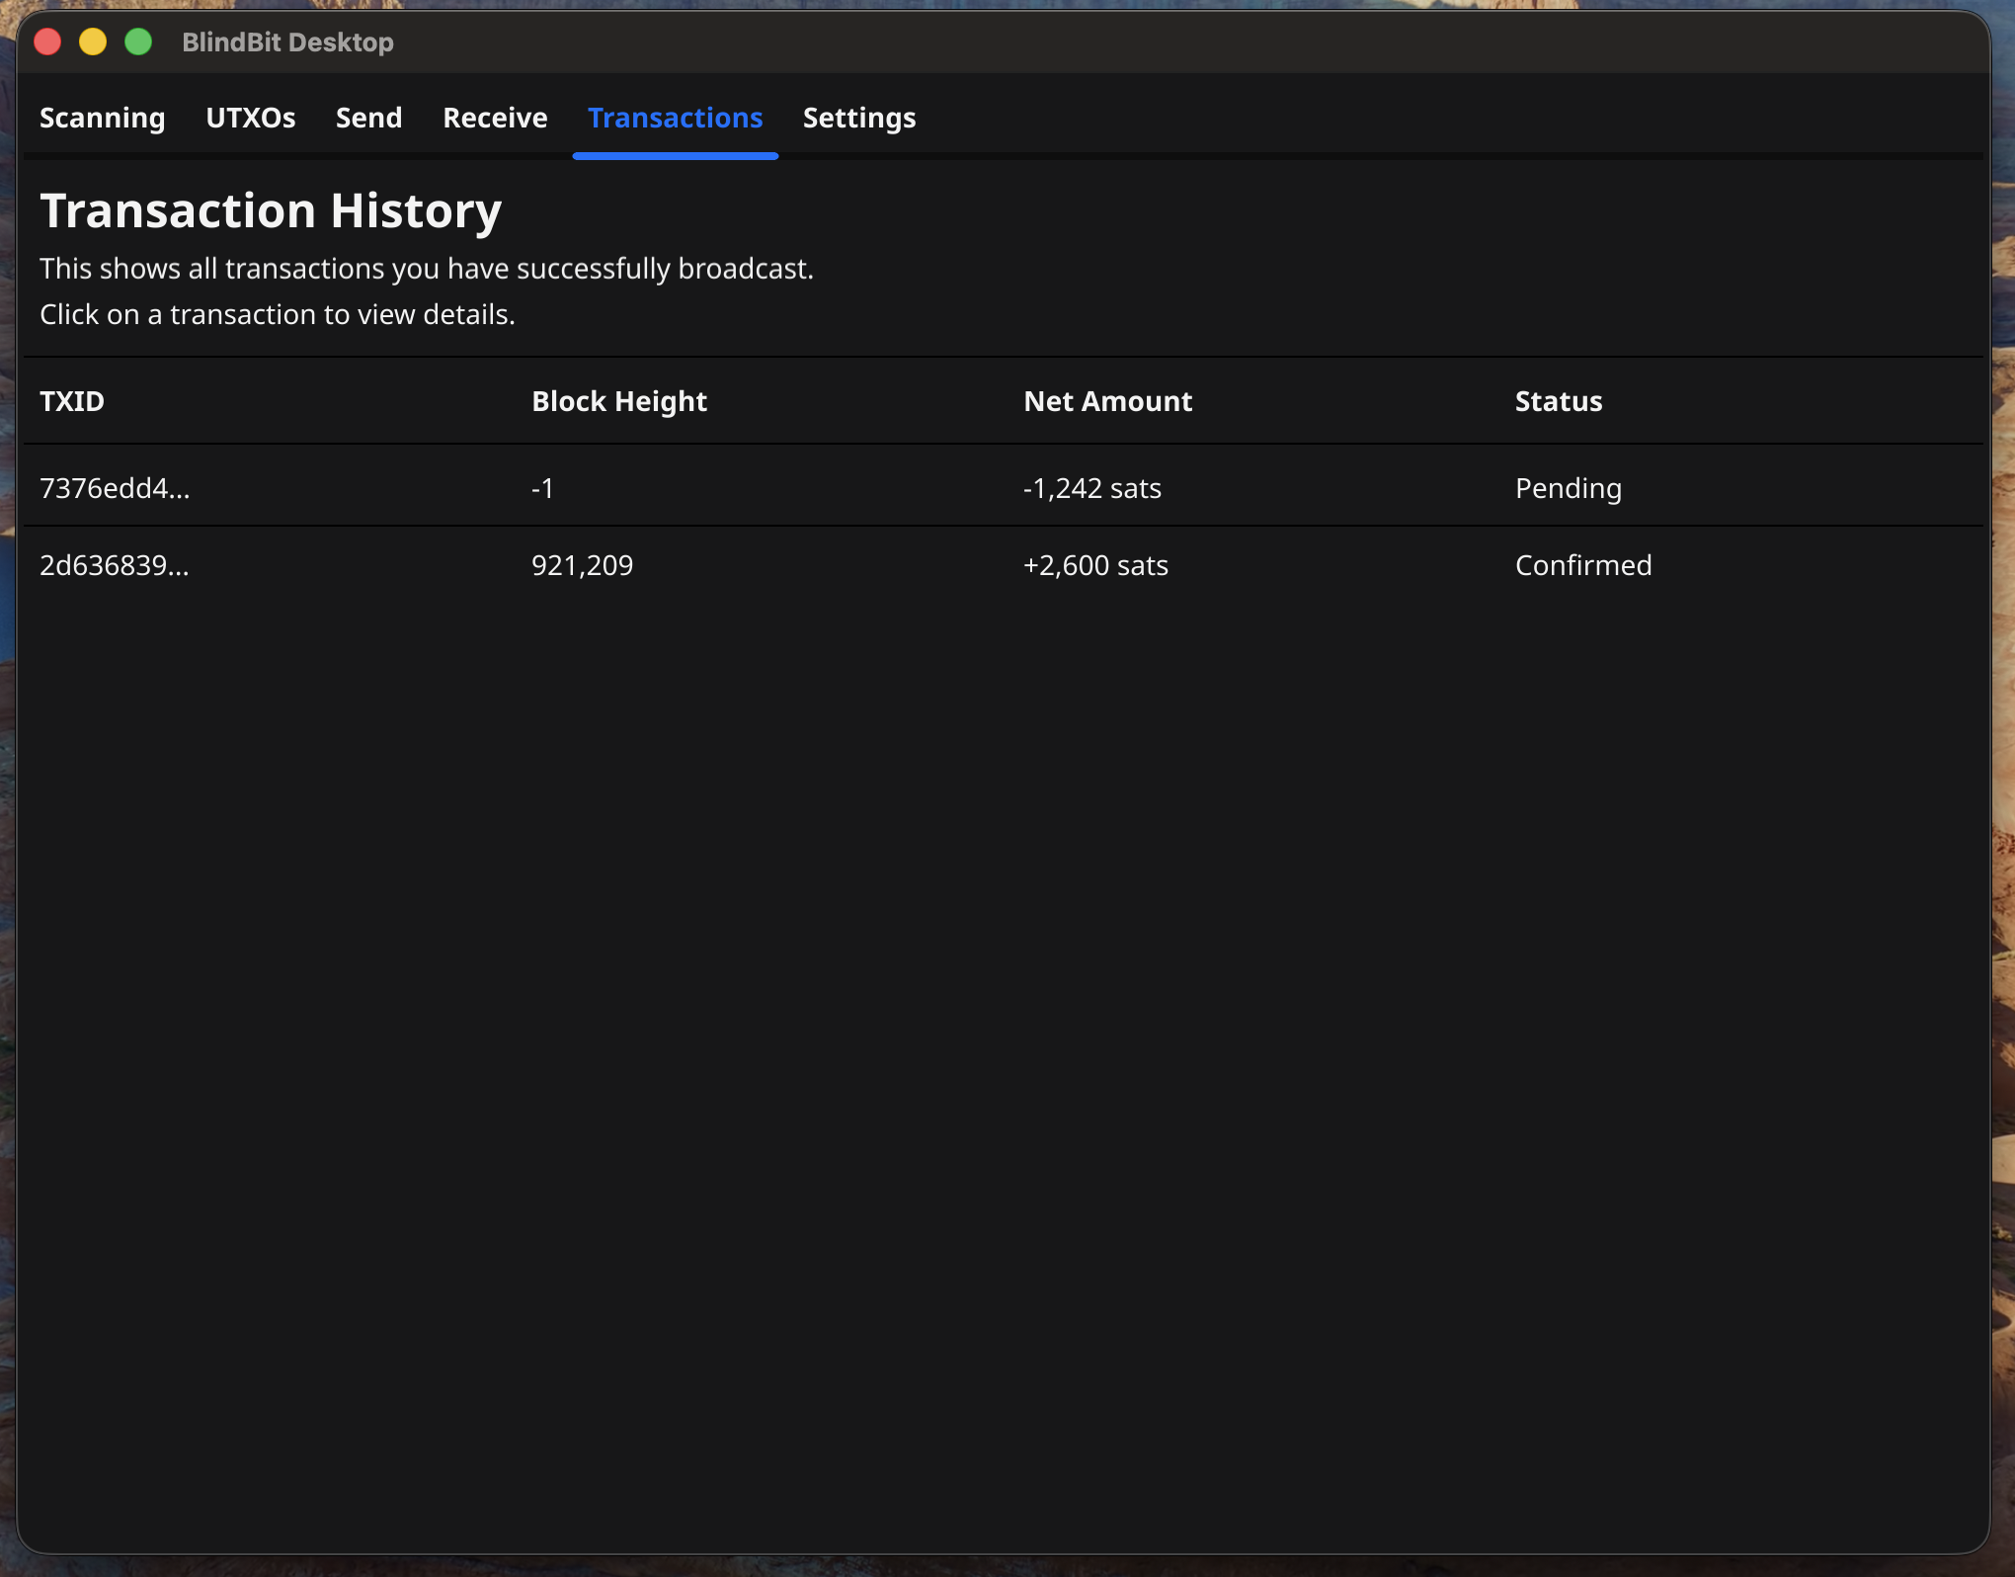Open the Settings tab

coord(858,118)
